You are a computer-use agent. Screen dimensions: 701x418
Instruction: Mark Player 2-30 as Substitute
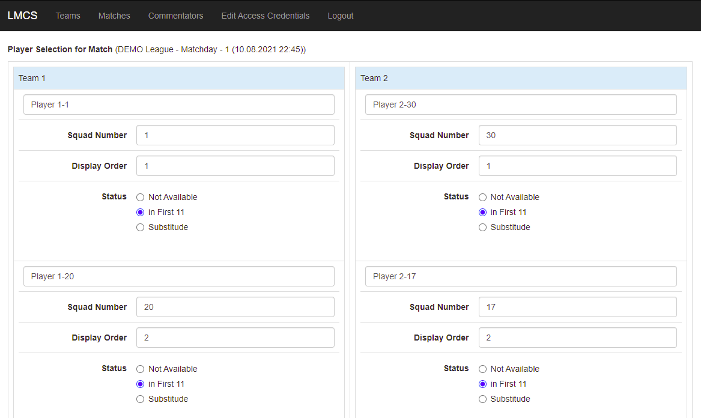(482, 227)
